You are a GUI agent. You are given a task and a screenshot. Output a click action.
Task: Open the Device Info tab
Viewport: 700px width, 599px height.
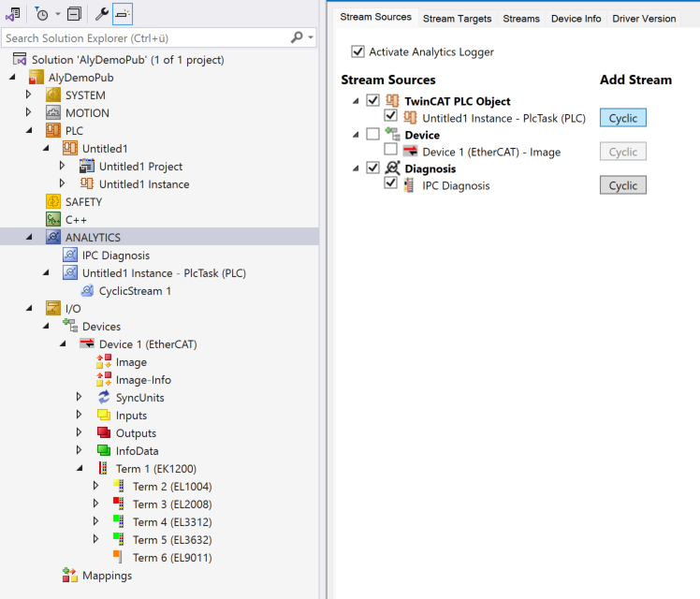(x=576, y=19)
